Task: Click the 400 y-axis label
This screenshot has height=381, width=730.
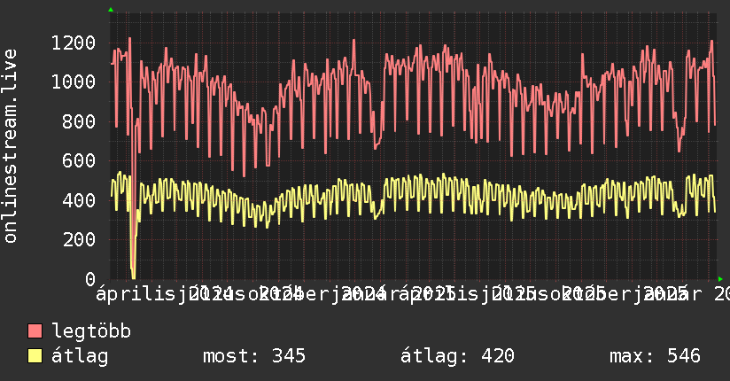Action: click(x=79, y=201)
